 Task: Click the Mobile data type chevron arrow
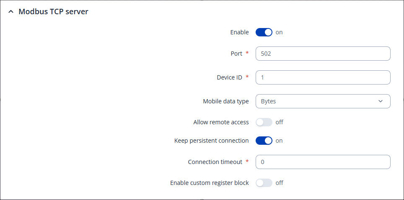point(381,101)
